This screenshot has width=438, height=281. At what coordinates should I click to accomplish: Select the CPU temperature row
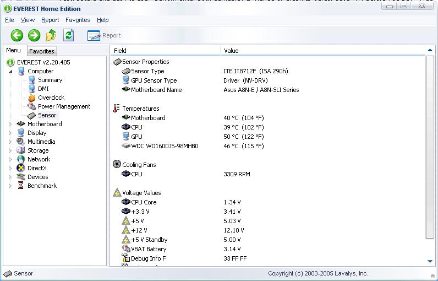[x=136, y=127]
